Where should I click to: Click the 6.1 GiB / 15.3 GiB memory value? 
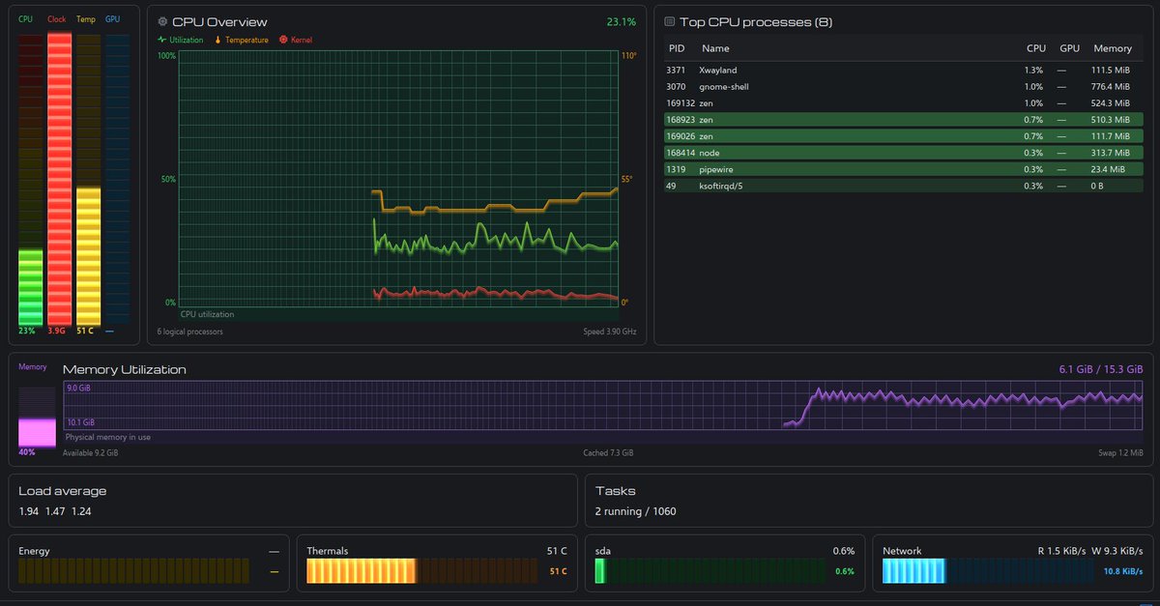1101,369
